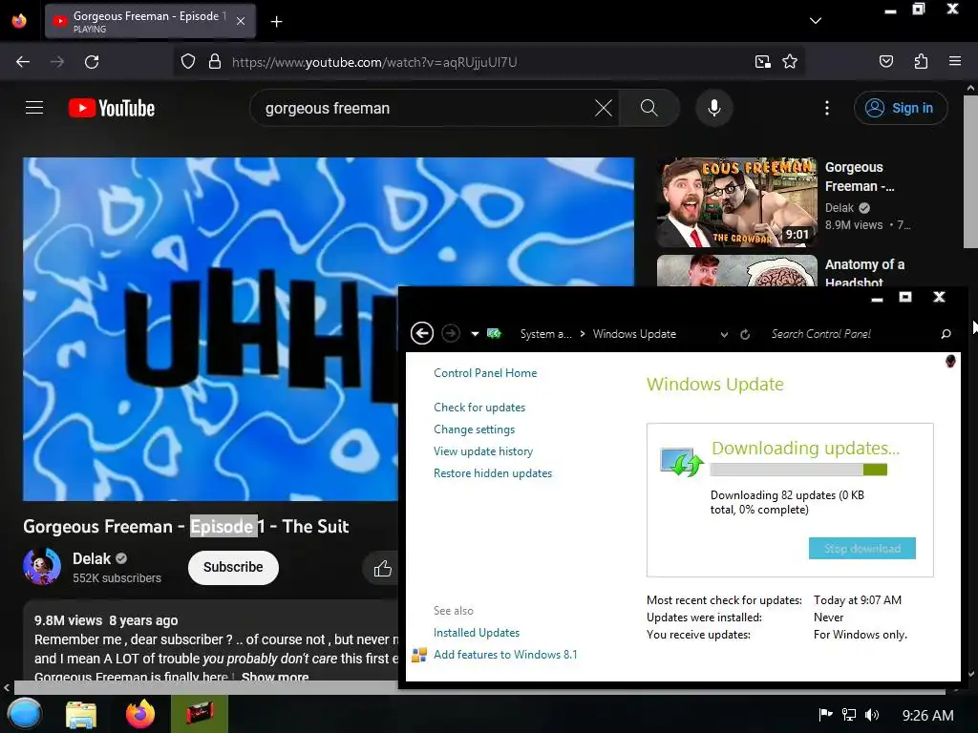Click the Sign in button
The image size is (978, 733).
point(901,108)
